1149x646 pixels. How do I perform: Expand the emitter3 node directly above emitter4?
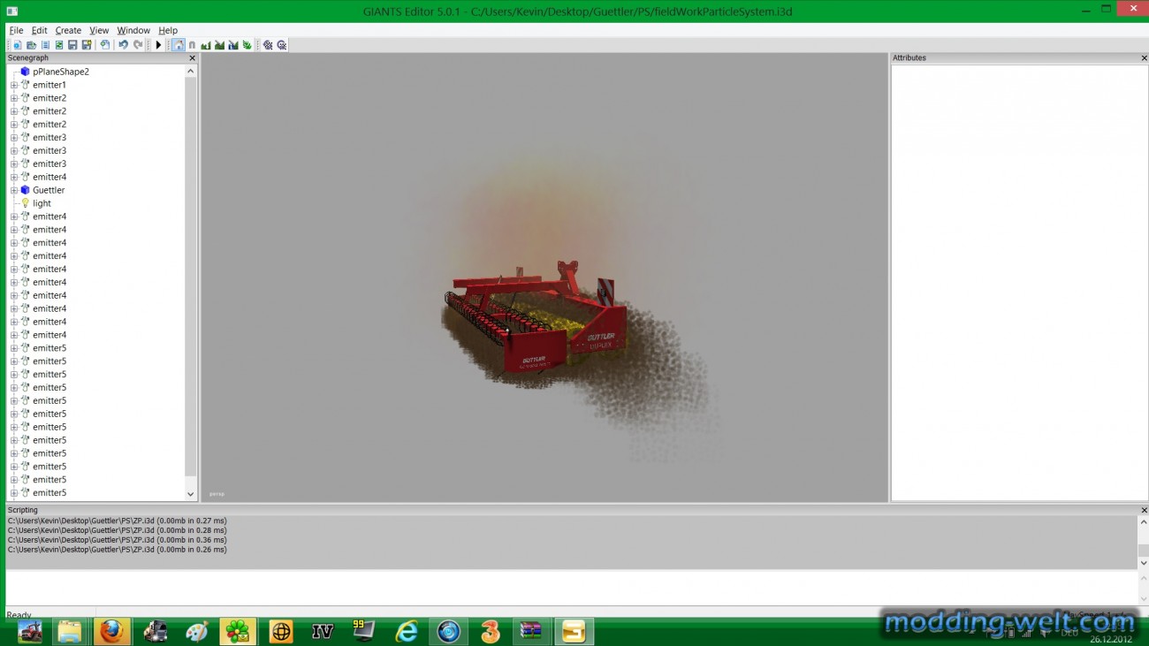click(x=13, y=163)
